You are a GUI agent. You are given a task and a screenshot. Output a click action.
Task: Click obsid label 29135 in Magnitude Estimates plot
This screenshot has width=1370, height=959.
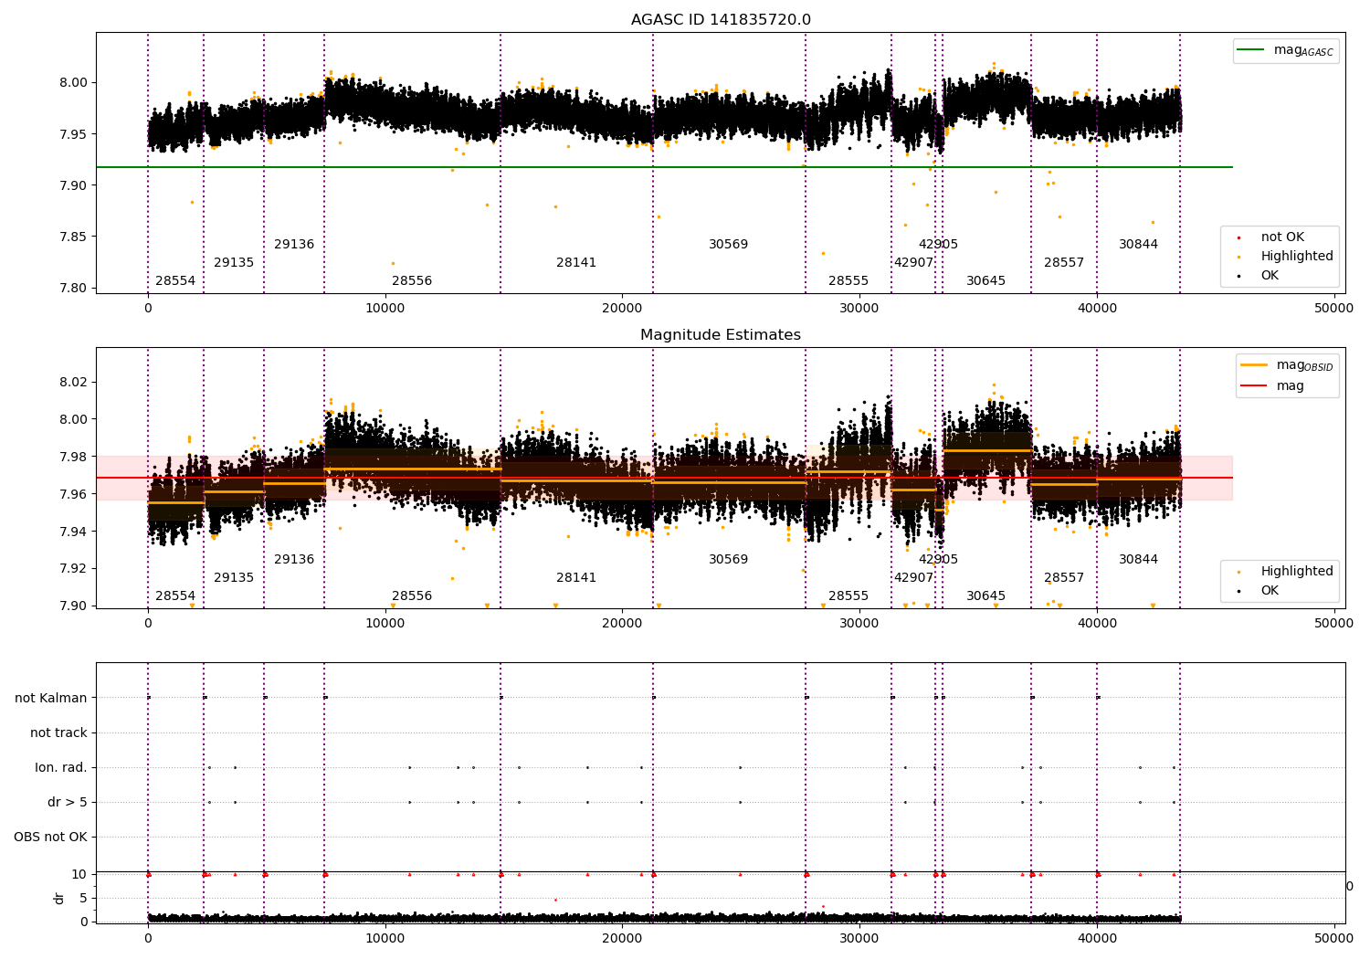pyautogui.click(x=234, y=578)
